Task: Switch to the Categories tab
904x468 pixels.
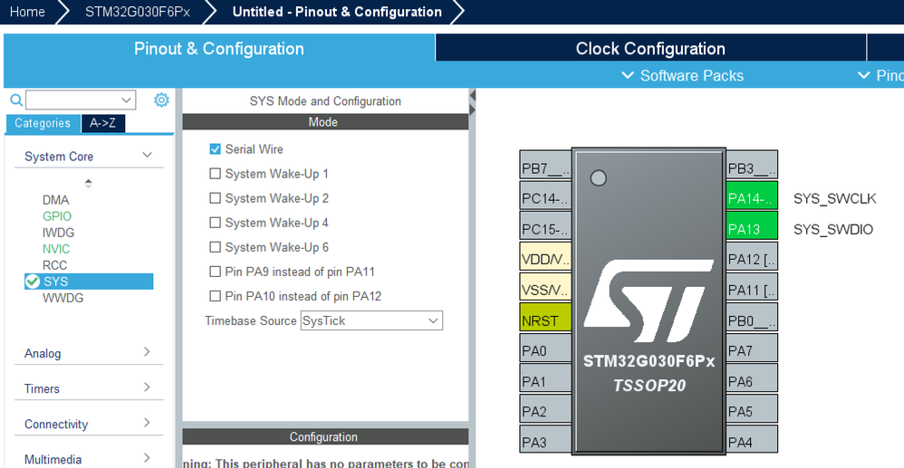Action: tap(43, 123)
